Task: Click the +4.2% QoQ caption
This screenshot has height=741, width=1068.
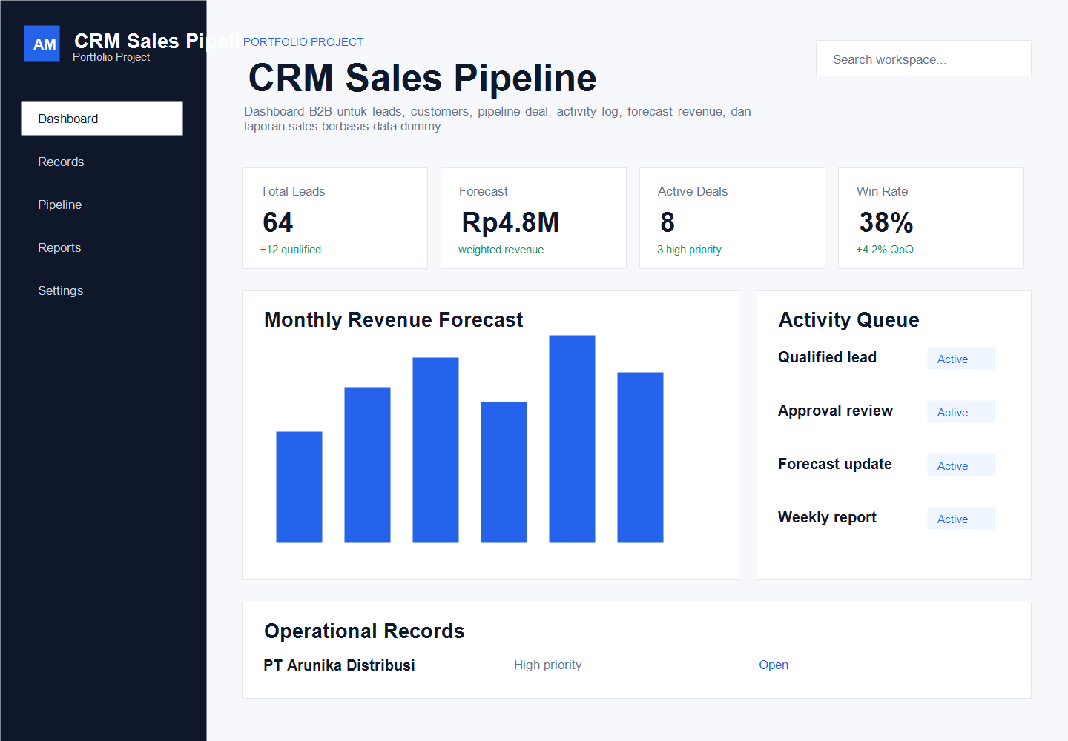Action: pyautogui.click(x=885, y=250)
